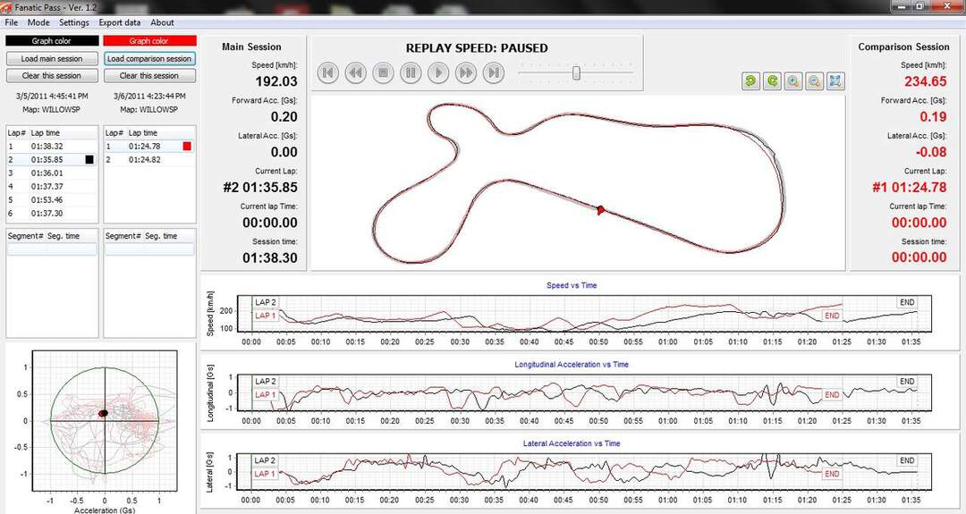Screen dimensions: 966x514
Task: Open the Mode menu
Action: tap(38, 22)
